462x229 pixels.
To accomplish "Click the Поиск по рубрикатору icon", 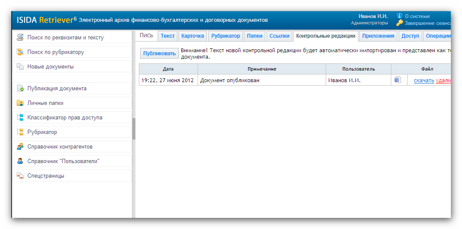I will point(20,52).
